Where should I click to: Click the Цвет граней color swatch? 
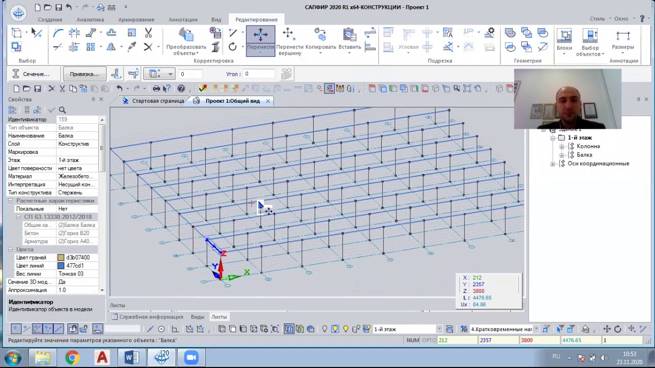click(61, 258)
